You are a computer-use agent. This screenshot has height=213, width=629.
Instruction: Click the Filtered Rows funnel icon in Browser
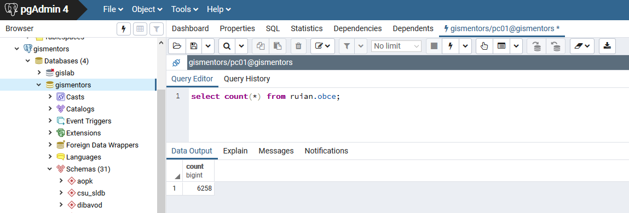click(x=157, y=29)
